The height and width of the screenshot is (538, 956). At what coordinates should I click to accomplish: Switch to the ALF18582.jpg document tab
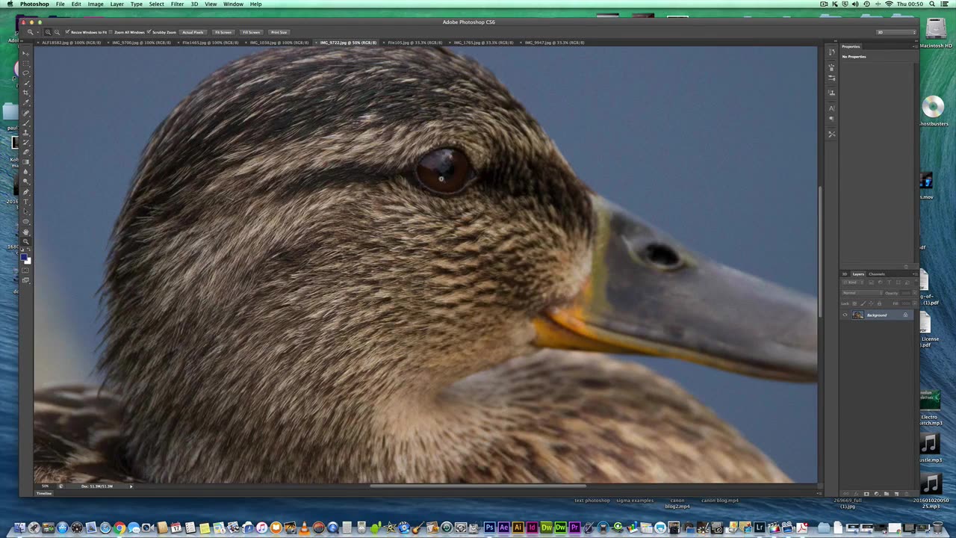pyautogui.click(x=71, y=43)
